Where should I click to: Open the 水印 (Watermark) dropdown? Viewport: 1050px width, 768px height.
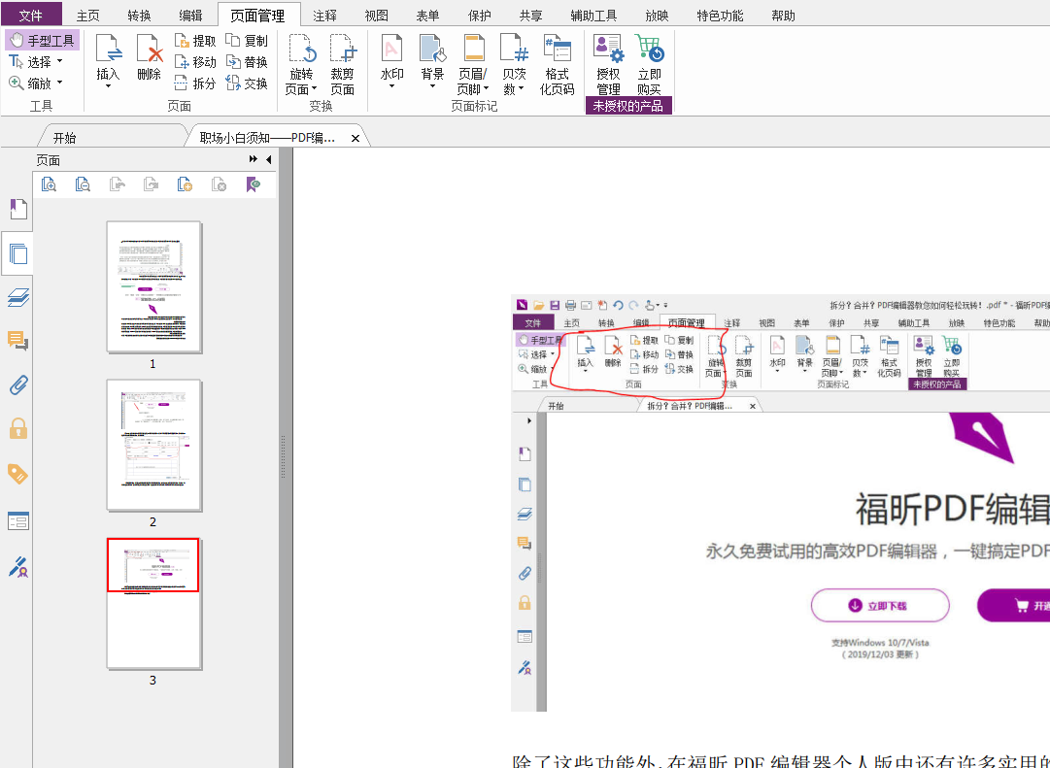click(391, 85)
